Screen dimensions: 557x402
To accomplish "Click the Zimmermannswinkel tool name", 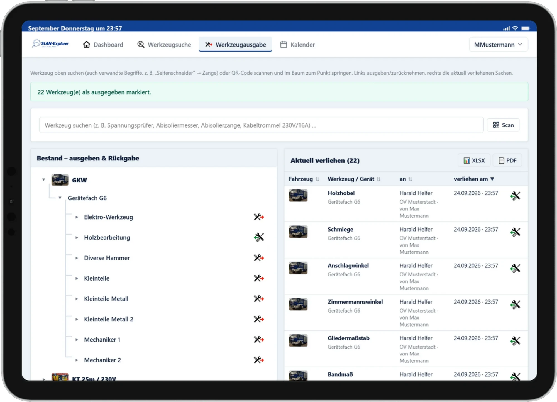I will coord(355,302).
